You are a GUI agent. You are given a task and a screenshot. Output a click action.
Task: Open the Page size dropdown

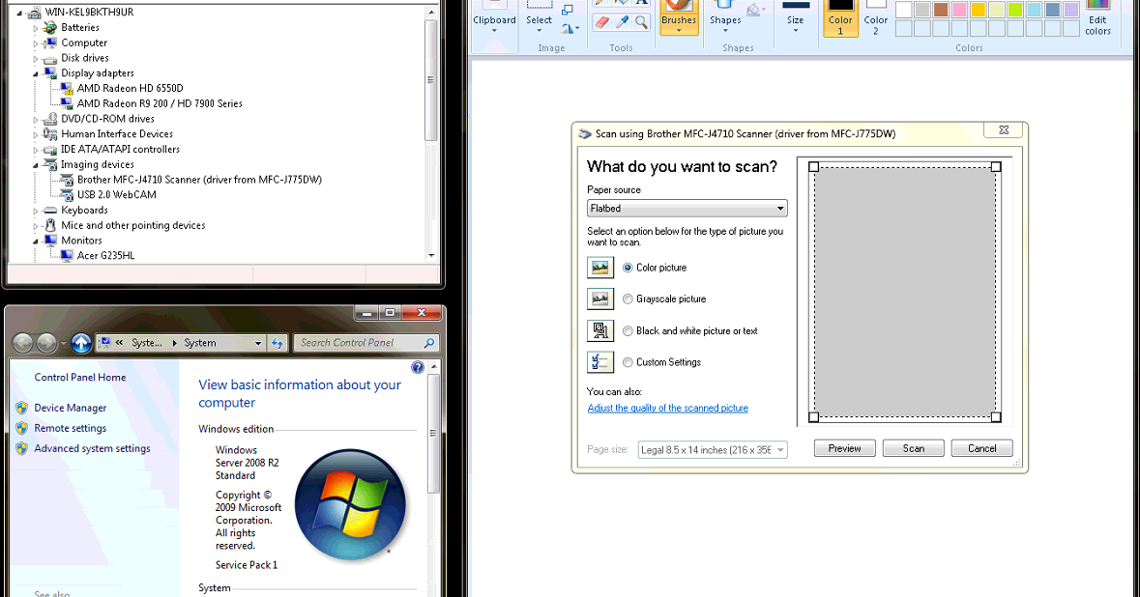click(x=713, y=450)
